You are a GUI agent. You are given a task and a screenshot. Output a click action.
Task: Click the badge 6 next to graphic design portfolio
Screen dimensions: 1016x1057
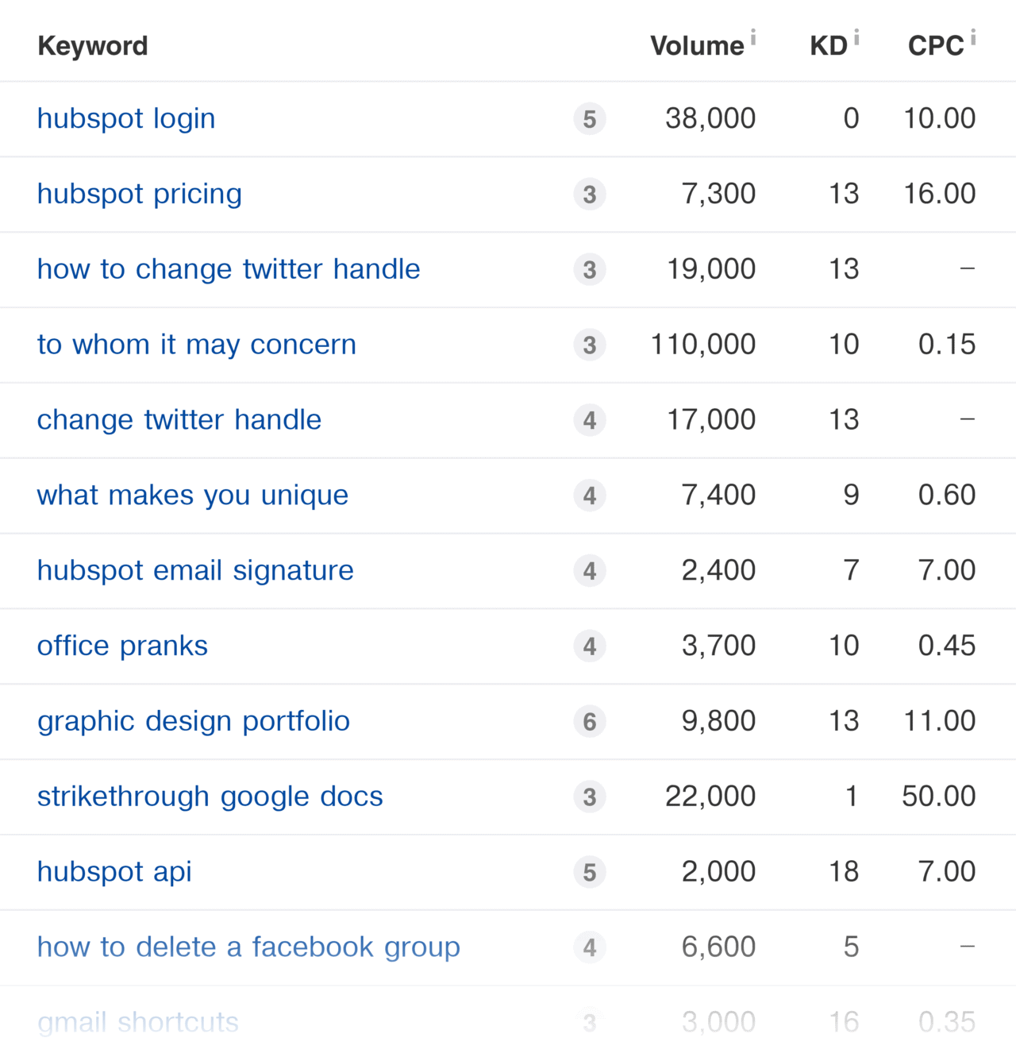[x=590, y=722]
